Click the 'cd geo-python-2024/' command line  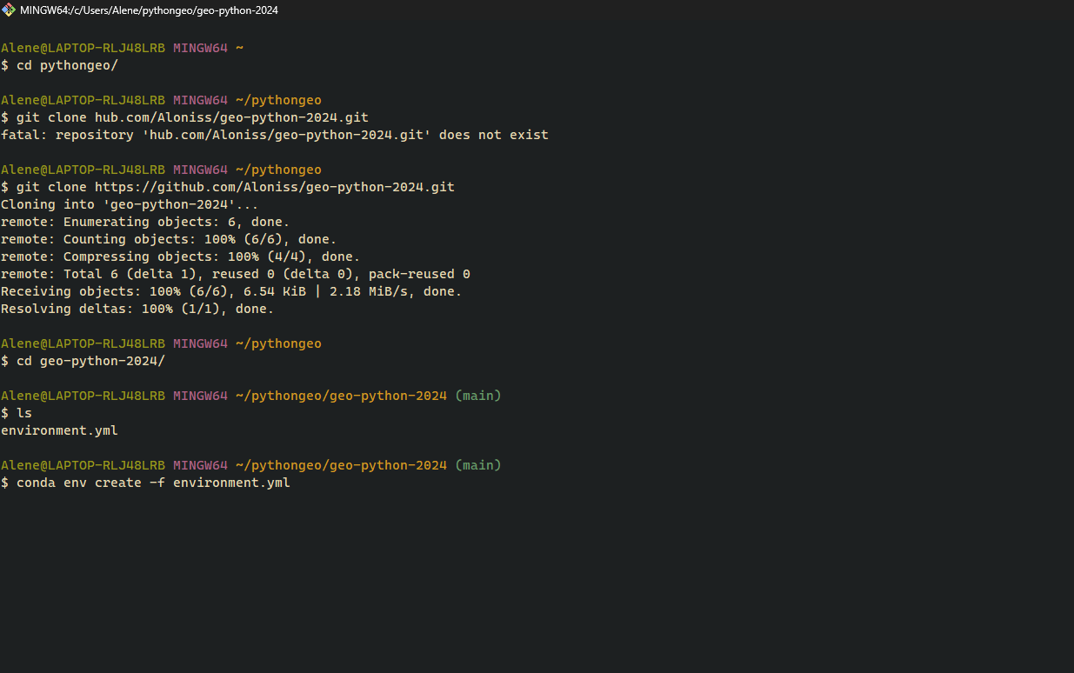point(90,361)
